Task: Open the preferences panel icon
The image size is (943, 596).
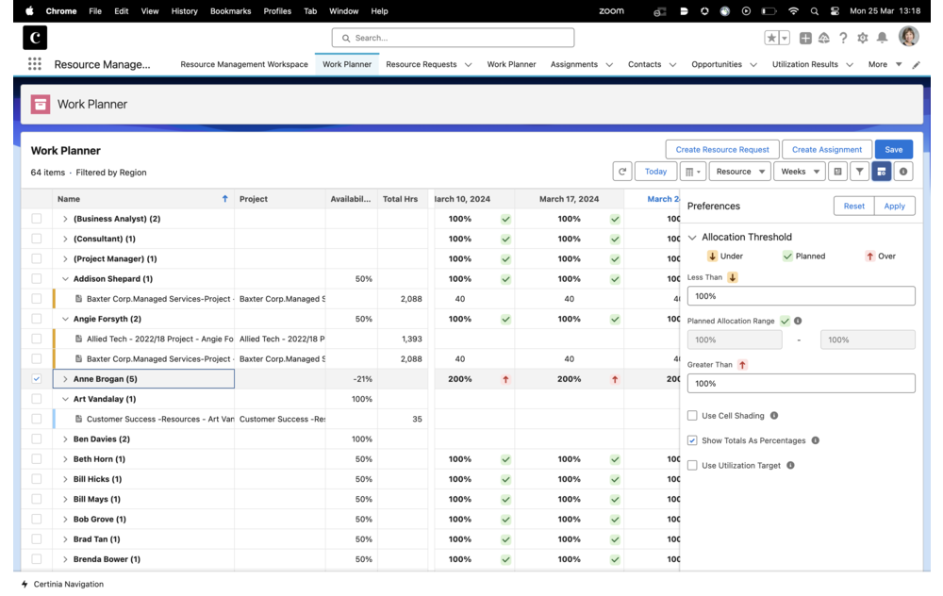Action: (x=883, y=171)
